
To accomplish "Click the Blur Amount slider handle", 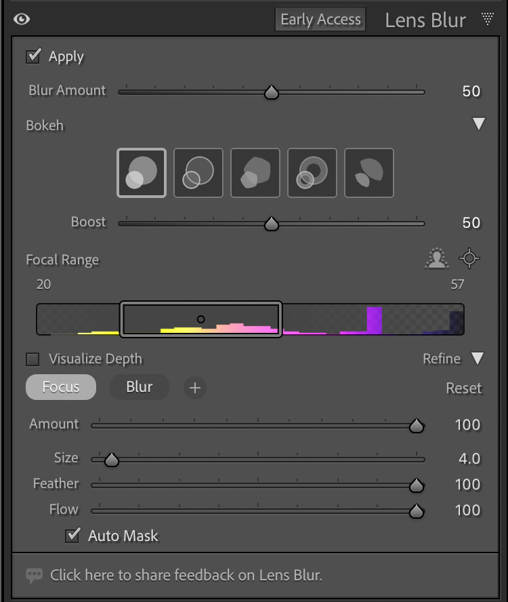I will coord(272,92).
